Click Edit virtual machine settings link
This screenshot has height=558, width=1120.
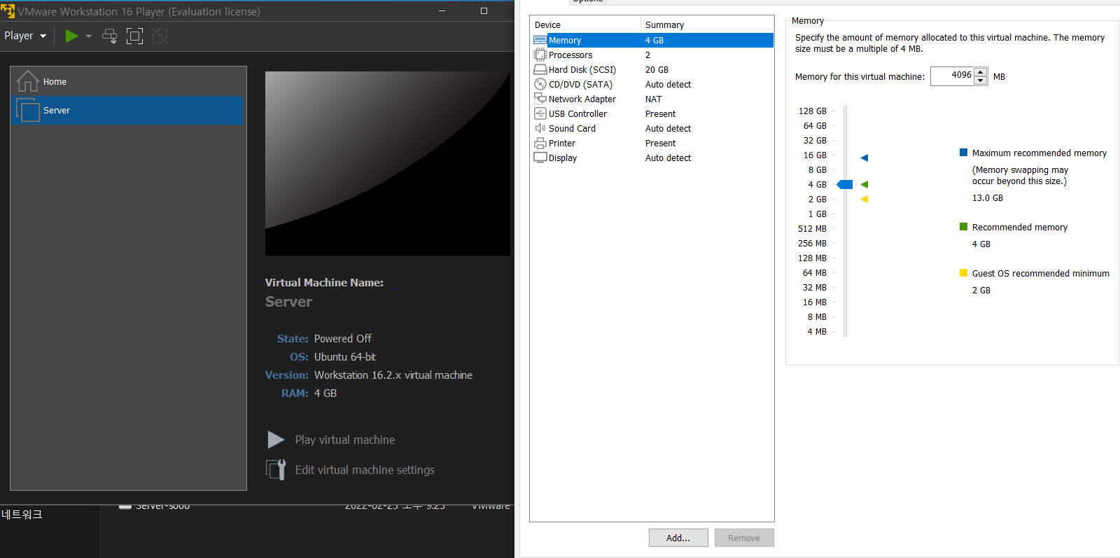point(365,470)
